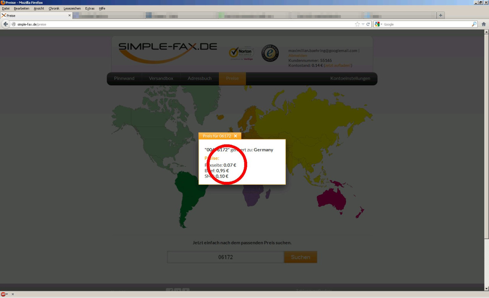The height and width of the screenshot is (298, 489).
Task: Open the Datei menu
Action: pyautogui.click(x=6, y=8)
